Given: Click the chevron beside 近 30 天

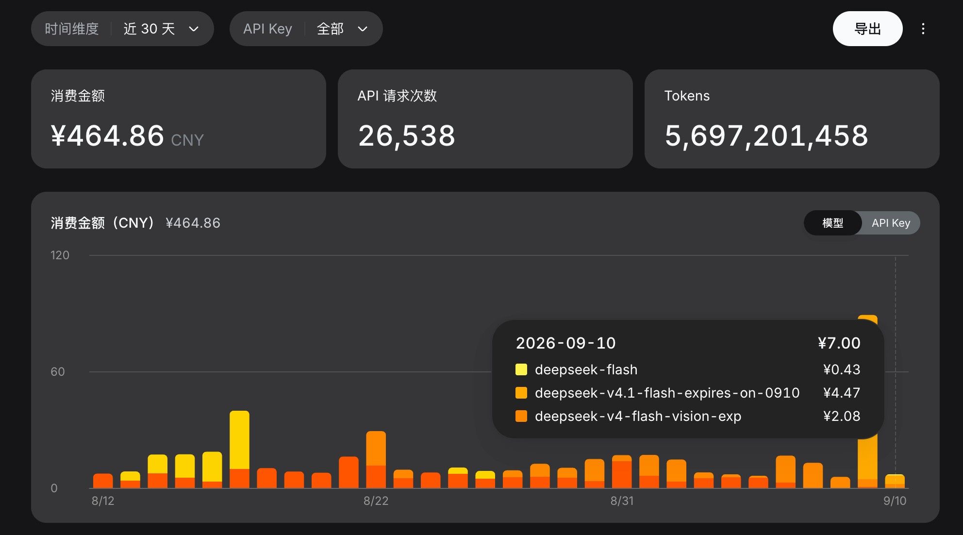Looking at the screenshot, I should pos(194,29).
